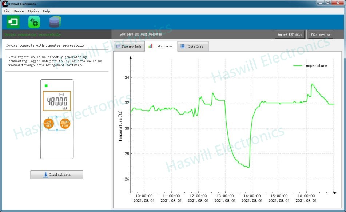Open the File menu
This screenshot has height=212, width=346.
pyautogui.click(x=7, y=11)
